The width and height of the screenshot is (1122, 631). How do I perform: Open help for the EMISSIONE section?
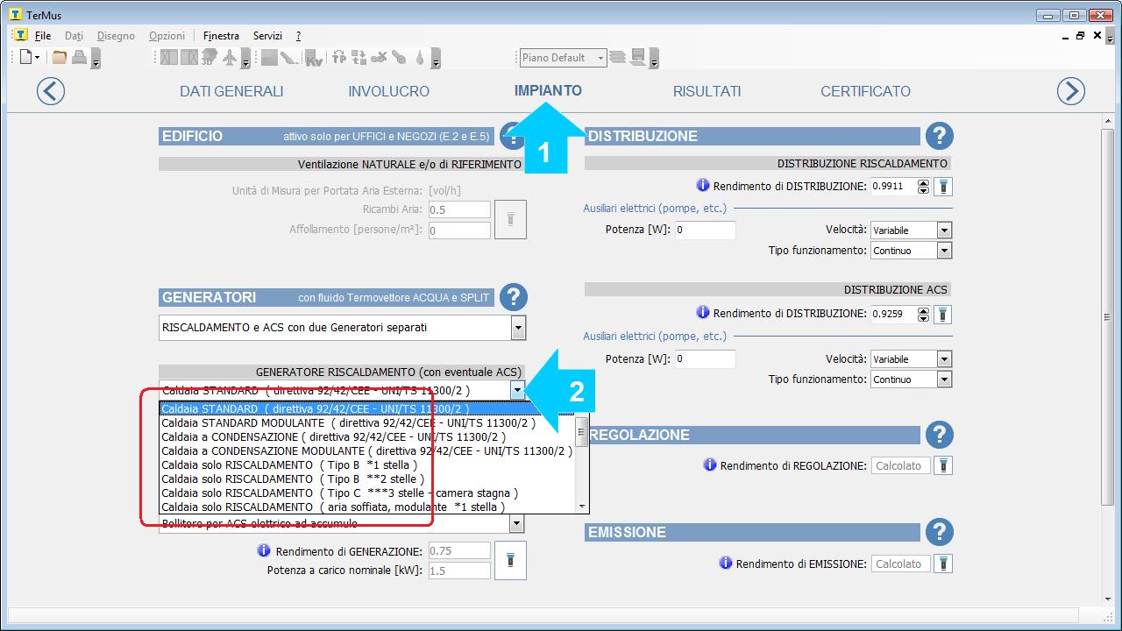click(x=939, y=532)
